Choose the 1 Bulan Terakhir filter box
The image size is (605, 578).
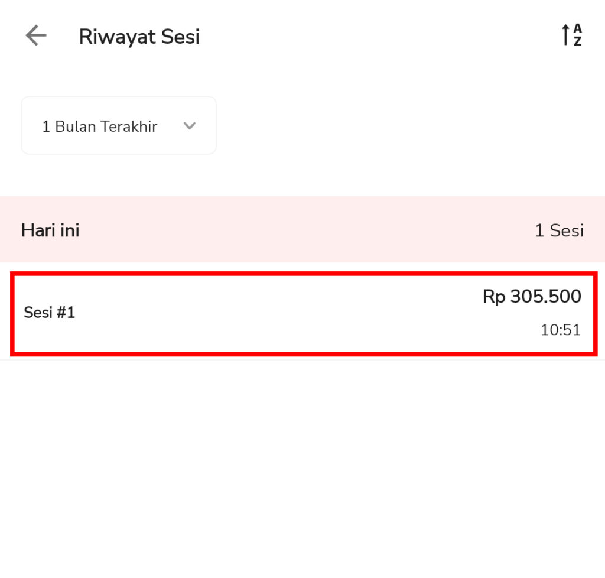[118, 125]
